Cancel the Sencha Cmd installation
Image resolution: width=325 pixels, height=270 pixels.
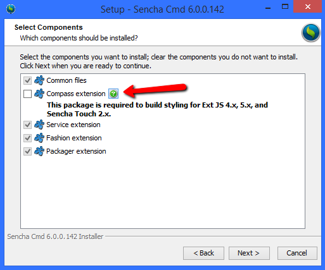pyautogui.click(x=297, y=253)
